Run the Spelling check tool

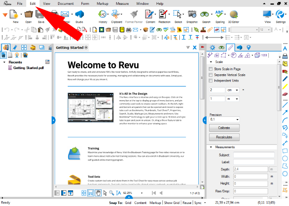click(x=220, y=15)
